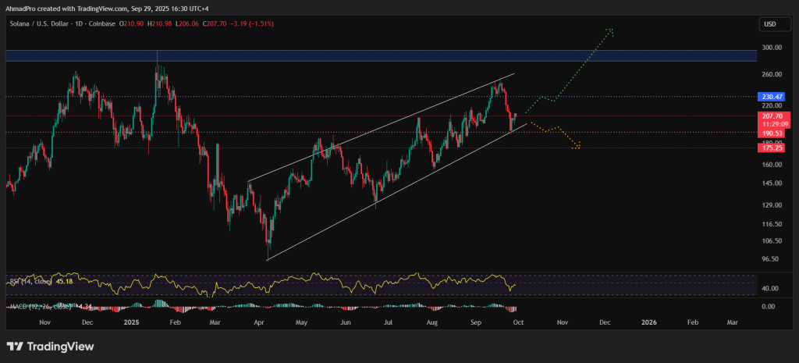Click the green bullish projection arrowhead
This screenshot has width=799, height=363.
[x=611, y=30]
